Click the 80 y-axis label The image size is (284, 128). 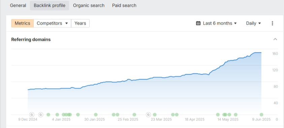[276, 86]
